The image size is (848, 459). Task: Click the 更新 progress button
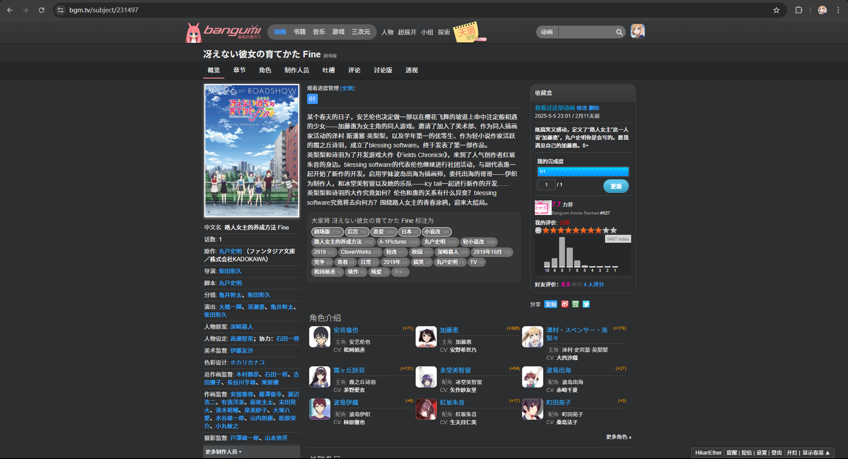[616, 186]
